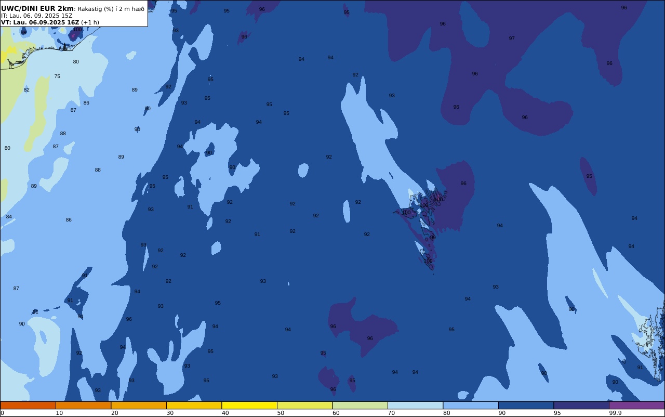Click the "82" humidity value on the map

click(x=26, y=90)
